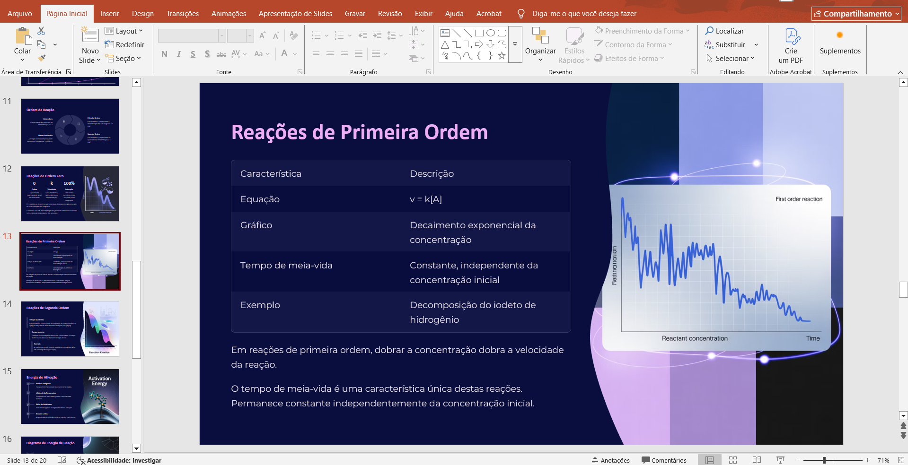Click the text shadow S icon

pos(207,54)
